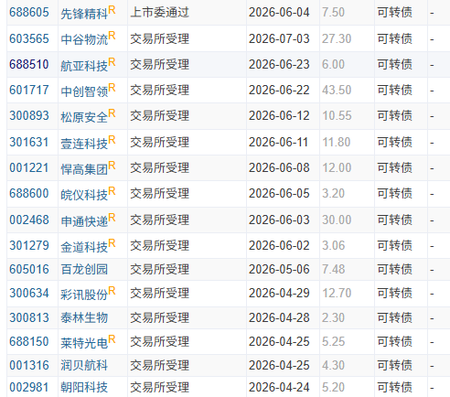Open stock code 300893 link
The width and height of the screenshot is (450, 397).
(29, 115)
